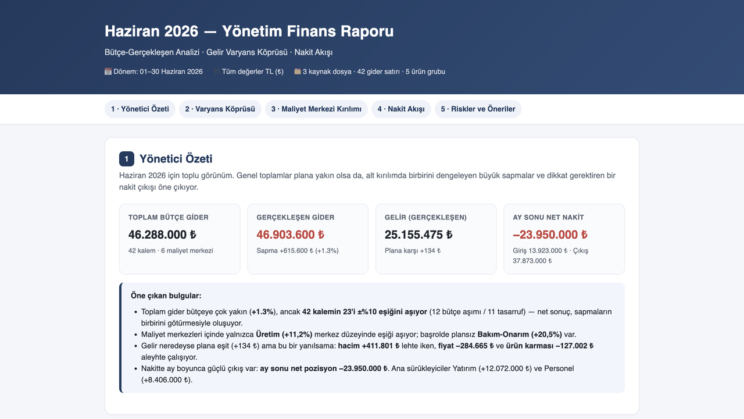744x419 pixels.
Task: Click the currency icon before Tüm değerler
Action: point(217,72)
